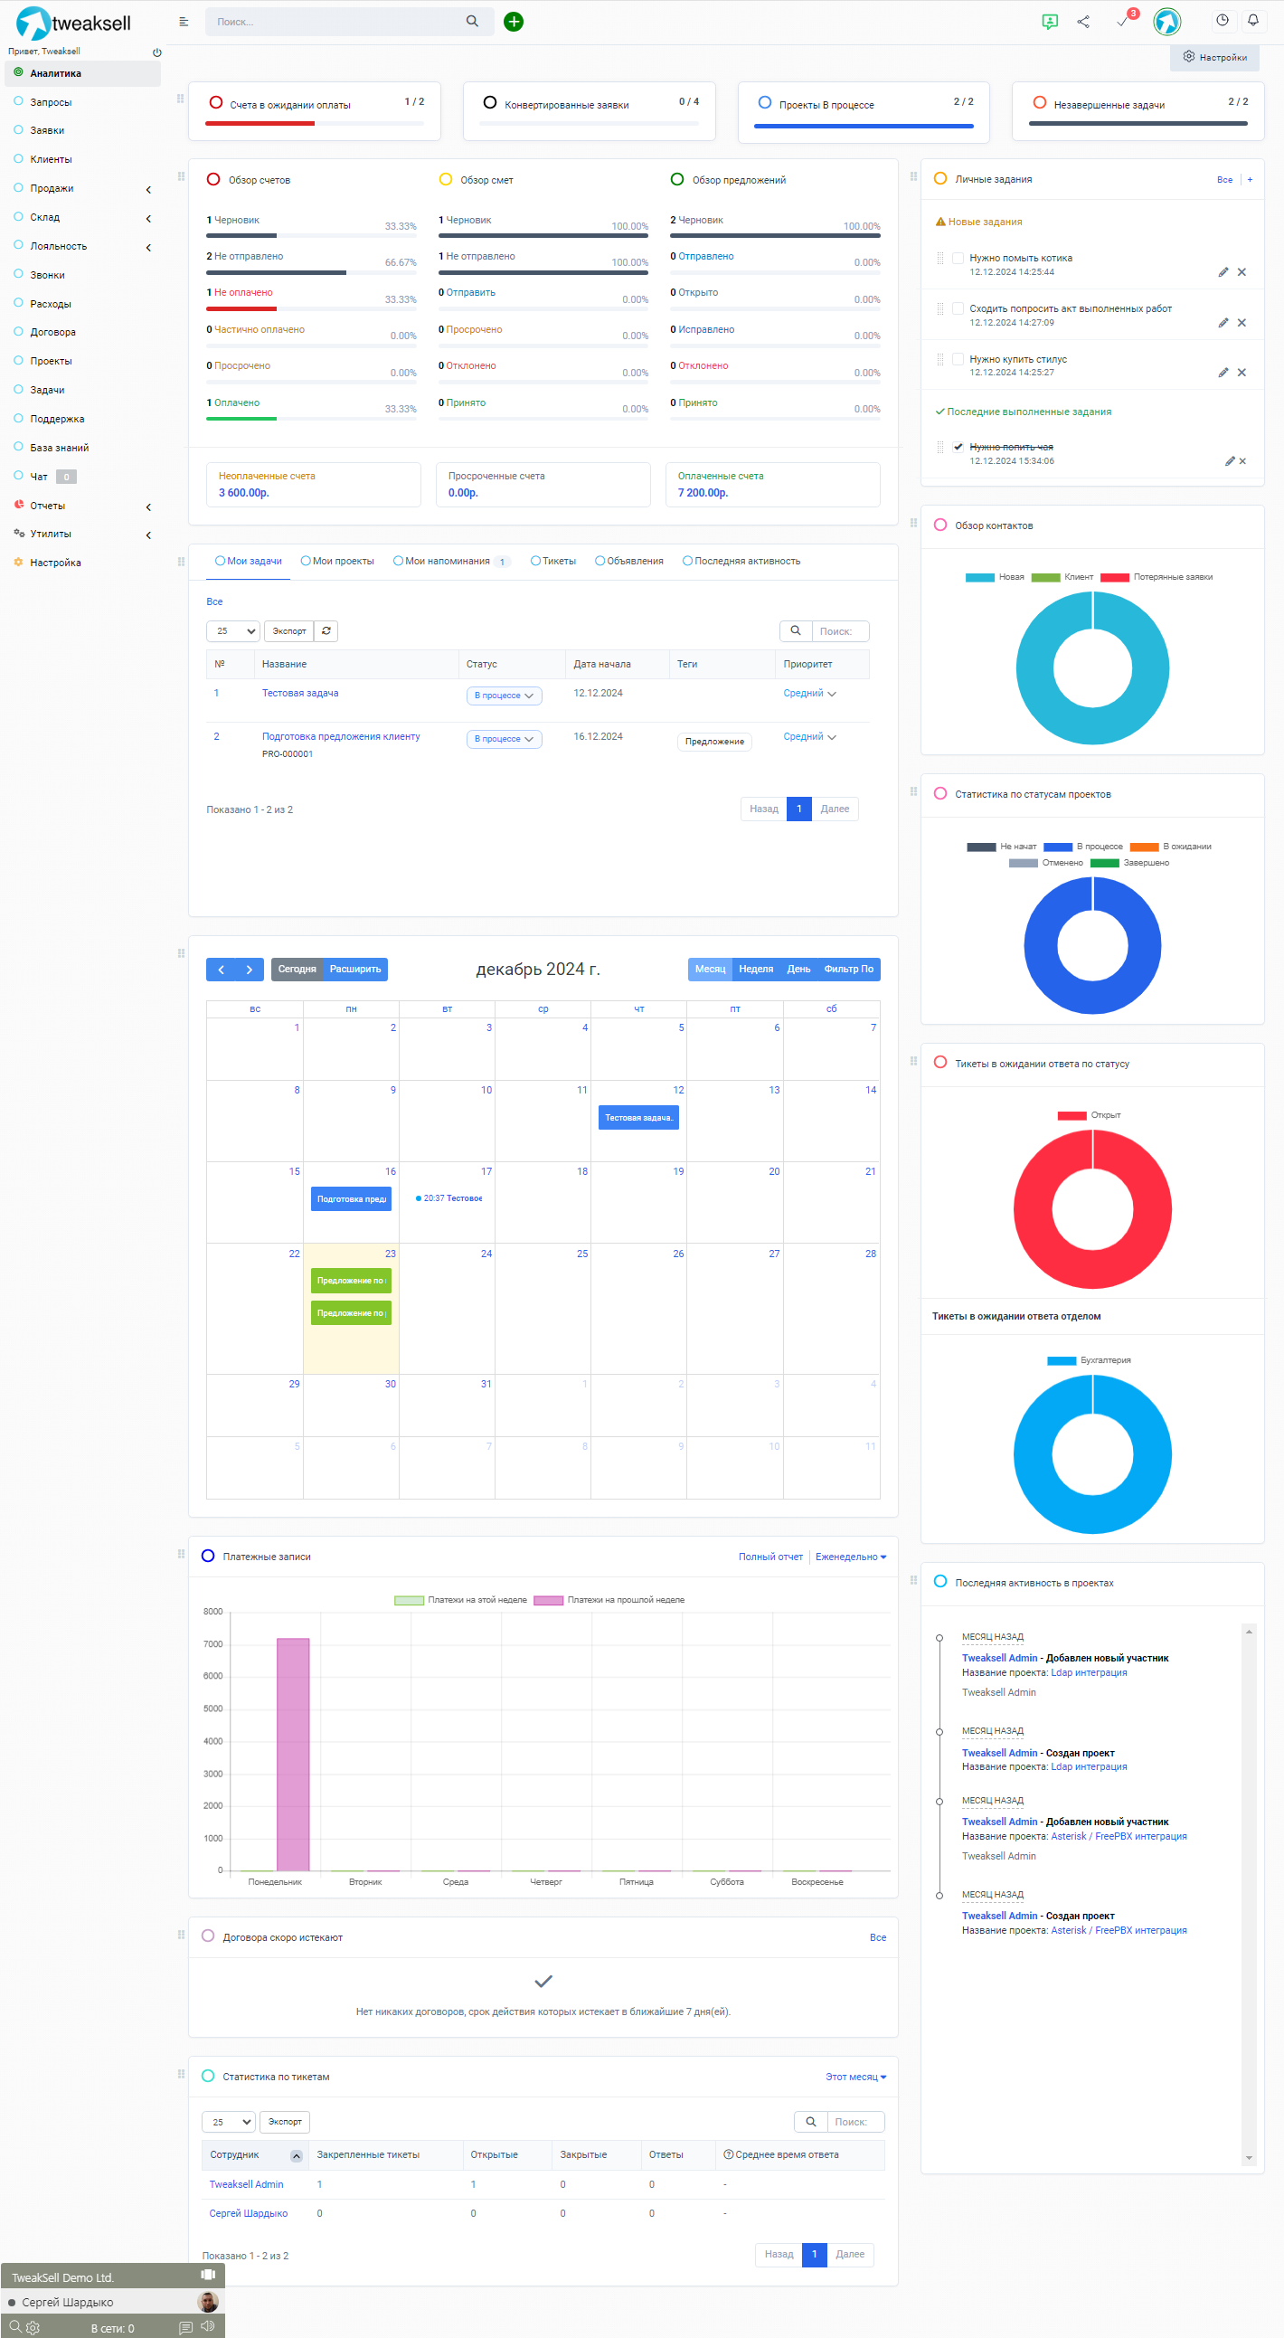The image size is (1284, 2338).
Task: Click the clock timer icon in header
Action: [1222, 21]
